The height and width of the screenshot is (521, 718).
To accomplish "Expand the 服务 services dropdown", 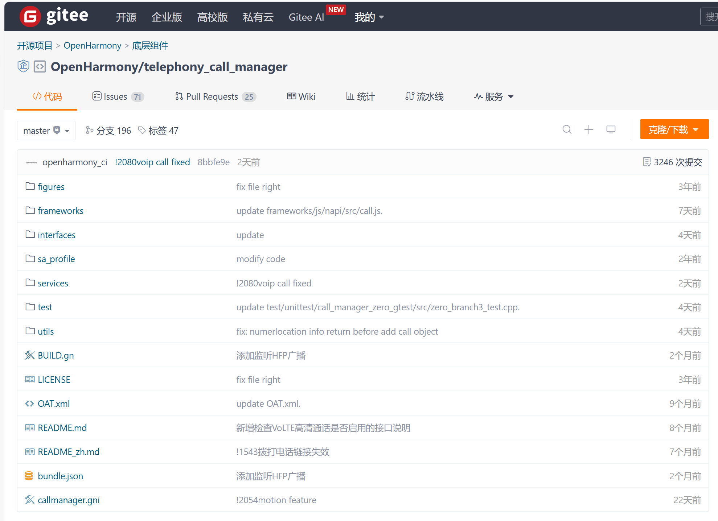I will tap(494, 96).
